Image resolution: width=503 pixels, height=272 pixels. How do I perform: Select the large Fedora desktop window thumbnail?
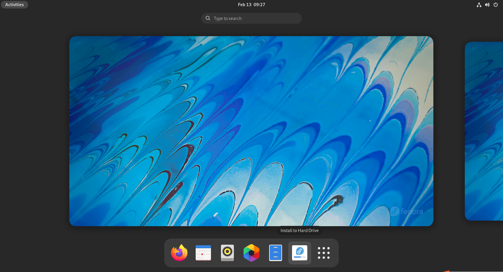click(x=251, y=131)
